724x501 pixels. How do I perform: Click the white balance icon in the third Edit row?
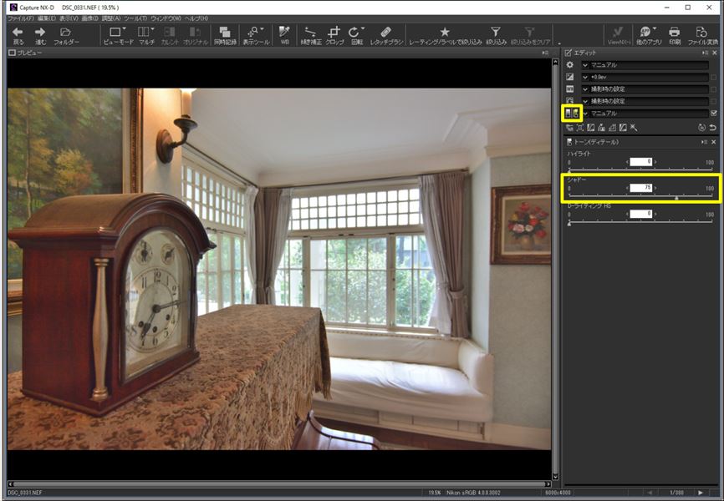click(570, 89)
